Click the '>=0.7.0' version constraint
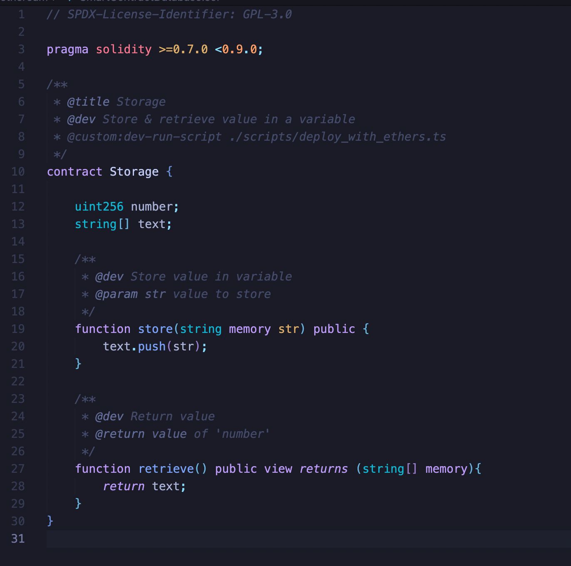Viewport: 571px width, 566px height. [x=183, y=50]
